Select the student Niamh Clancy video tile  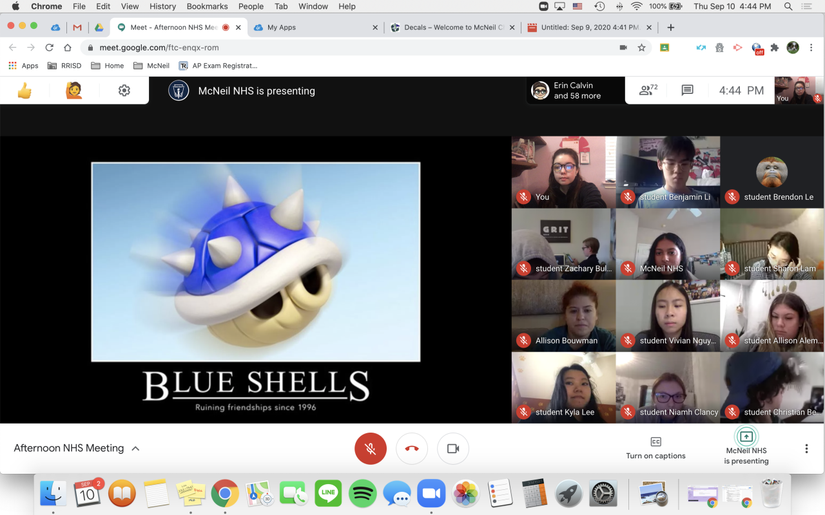668,388
